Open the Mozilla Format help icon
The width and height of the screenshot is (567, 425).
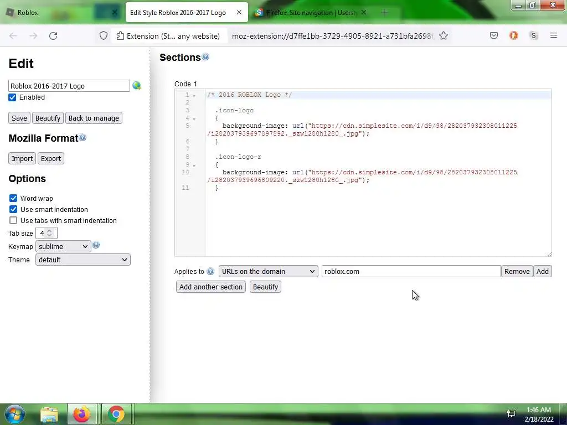pyautogui.click(x=83, y=137)
